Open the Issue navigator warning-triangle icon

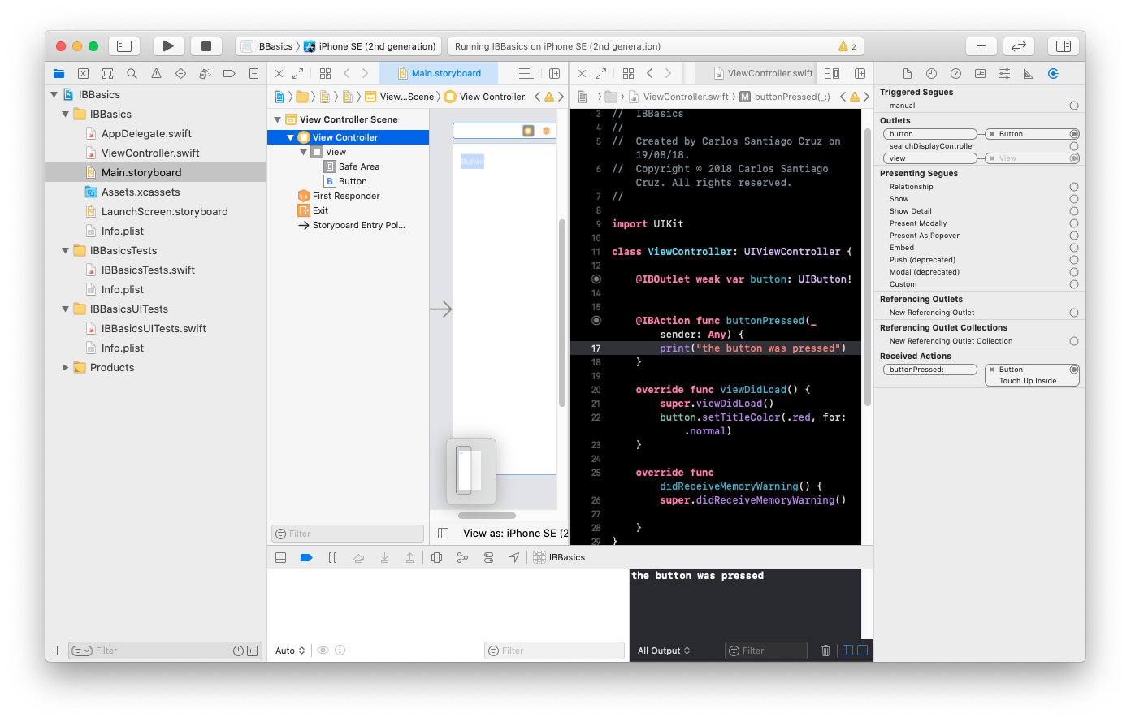pos(156,73)
